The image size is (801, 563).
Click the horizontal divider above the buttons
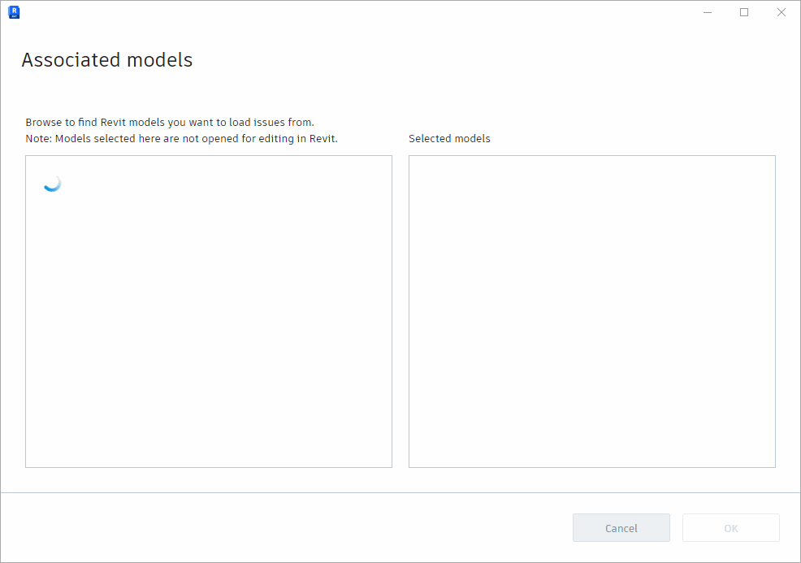pyautogui.click(x=400, y=492)
